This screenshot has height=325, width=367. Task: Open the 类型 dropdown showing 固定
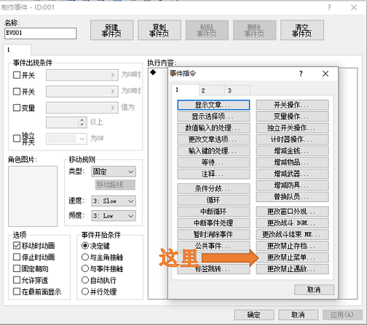click(114, 172)
